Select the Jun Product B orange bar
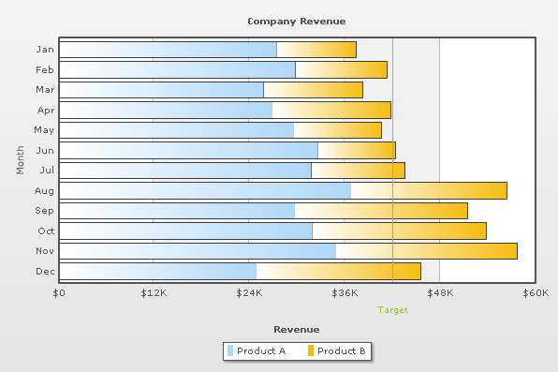This screenshot has height=372, width=558. [357, 150]
